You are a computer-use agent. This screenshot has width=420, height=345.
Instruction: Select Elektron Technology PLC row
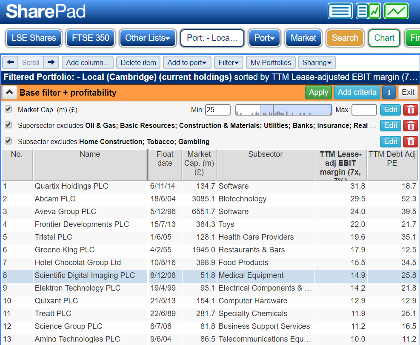(x=209, y=288)
